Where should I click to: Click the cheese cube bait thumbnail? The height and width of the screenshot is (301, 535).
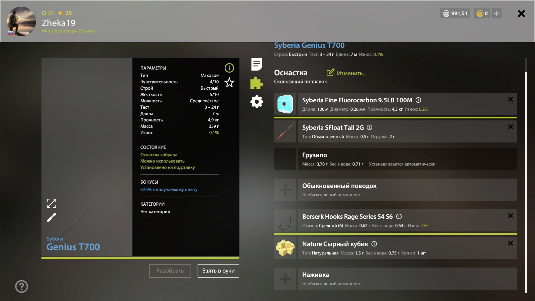285,248
